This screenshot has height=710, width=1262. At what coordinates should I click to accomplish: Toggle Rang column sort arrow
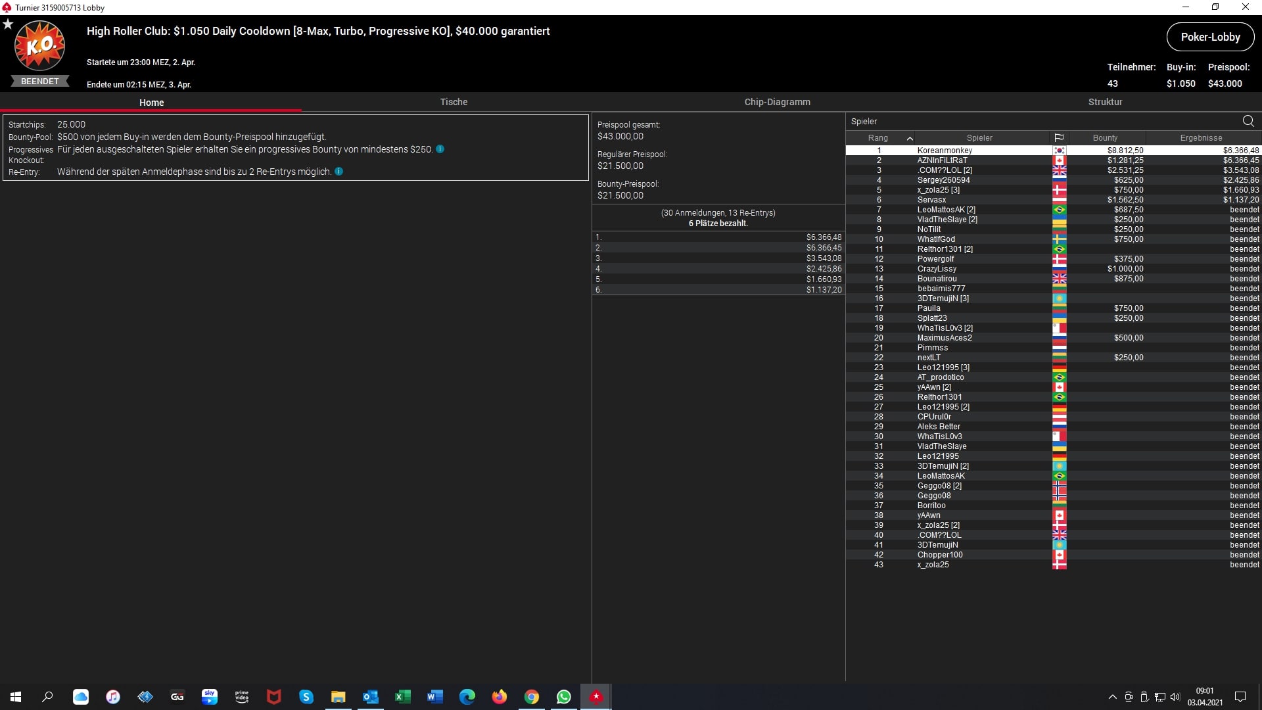910,138
